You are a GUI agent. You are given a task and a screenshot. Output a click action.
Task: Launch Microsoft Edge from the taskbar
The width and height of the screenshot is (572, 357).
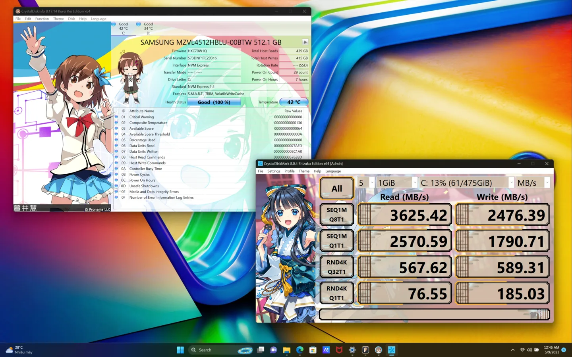click(300, 350)
